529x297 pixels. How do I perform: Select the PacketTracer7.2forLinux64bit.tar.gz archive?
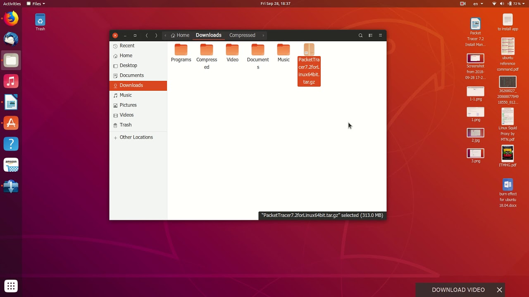tap(309, 65)
